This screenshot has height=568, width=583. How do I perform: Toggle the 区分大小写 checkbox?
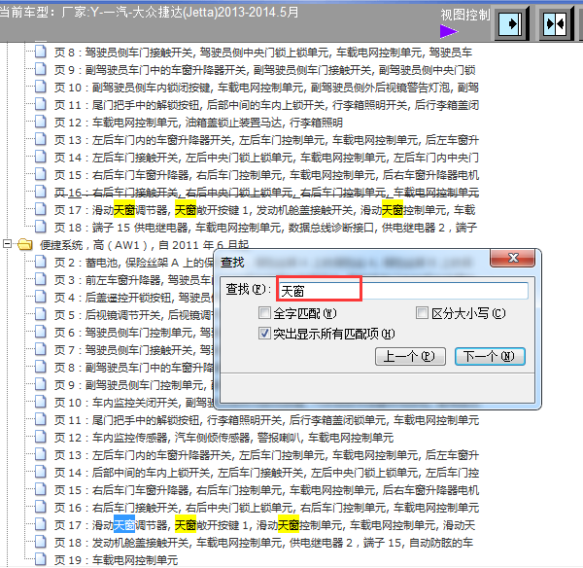click(422, 312)
